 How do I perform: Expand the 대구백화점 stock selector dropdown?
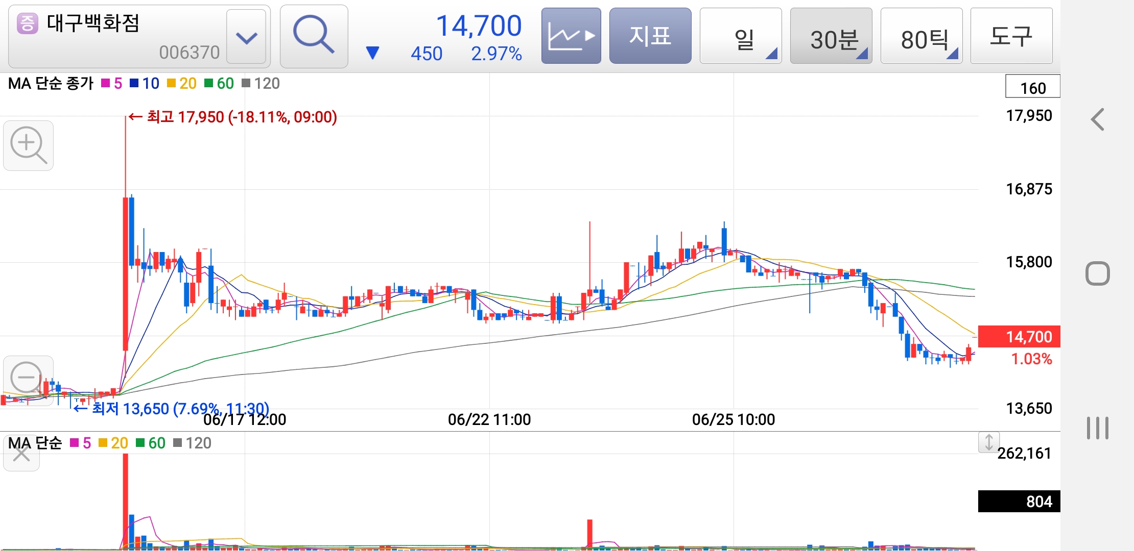click(x=246, y=37)
